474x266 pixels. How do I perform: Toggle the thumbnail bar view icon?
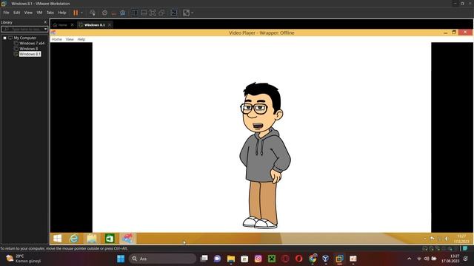(x=144, y=13)
